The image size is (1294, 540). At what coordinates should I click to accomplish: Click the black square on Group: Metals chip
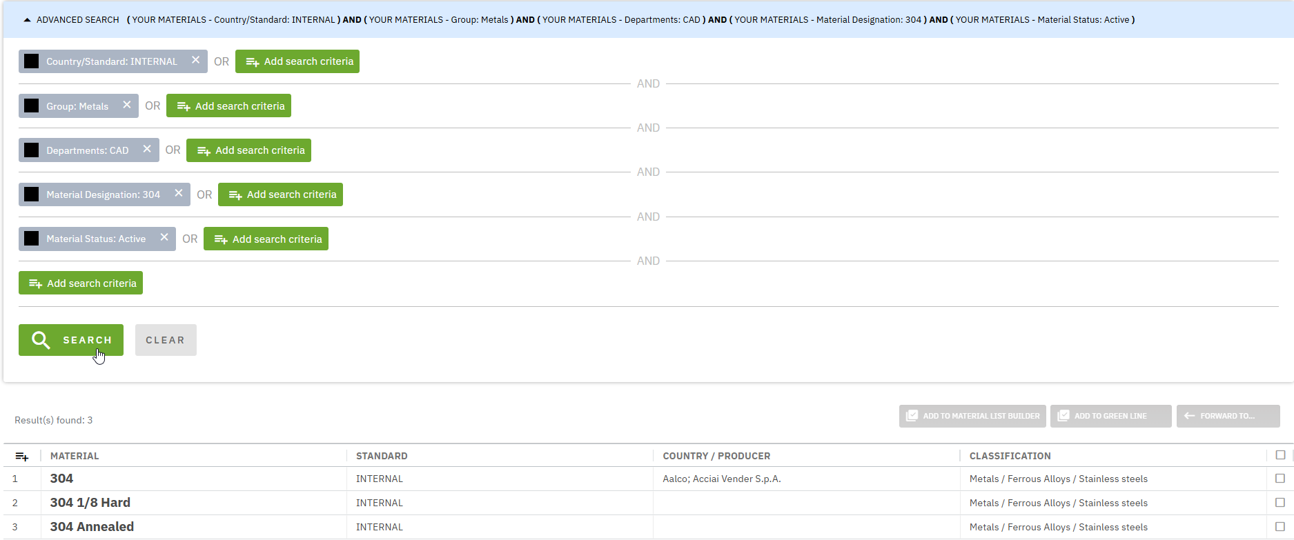point(32,106)
